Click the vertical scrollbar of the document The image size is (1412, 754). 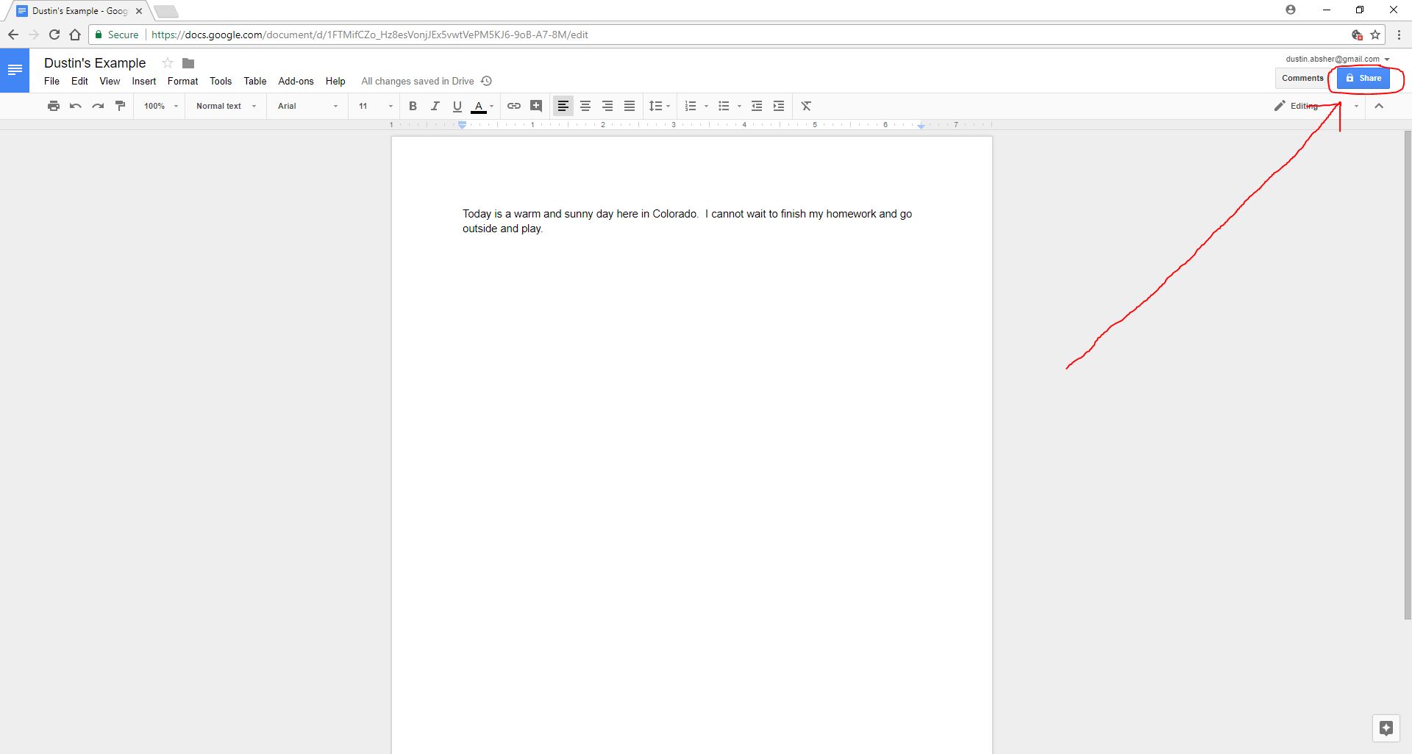coord(1408,375)
